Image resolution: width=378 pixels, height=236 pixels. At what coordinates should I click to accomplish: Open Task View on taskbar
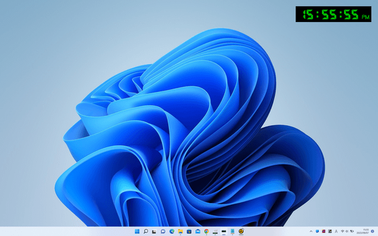coord(154,232)
